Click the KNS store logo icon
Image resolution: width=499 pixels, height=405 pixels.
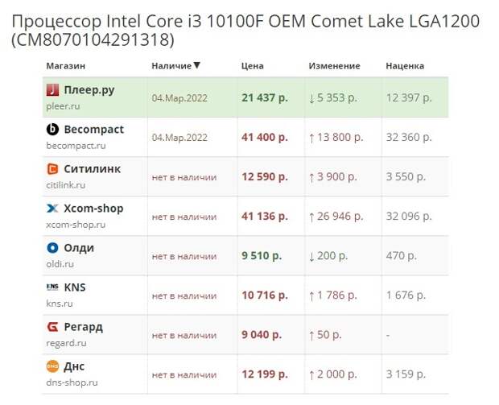pos(52,287)
